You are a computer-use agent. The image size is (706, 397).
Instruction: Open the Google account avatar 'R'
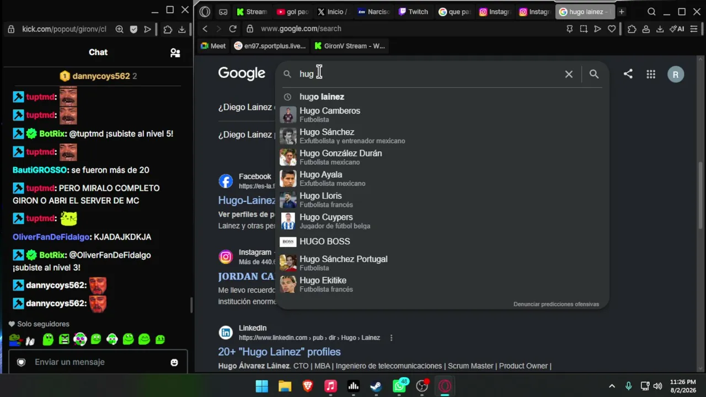coord(676,74)
